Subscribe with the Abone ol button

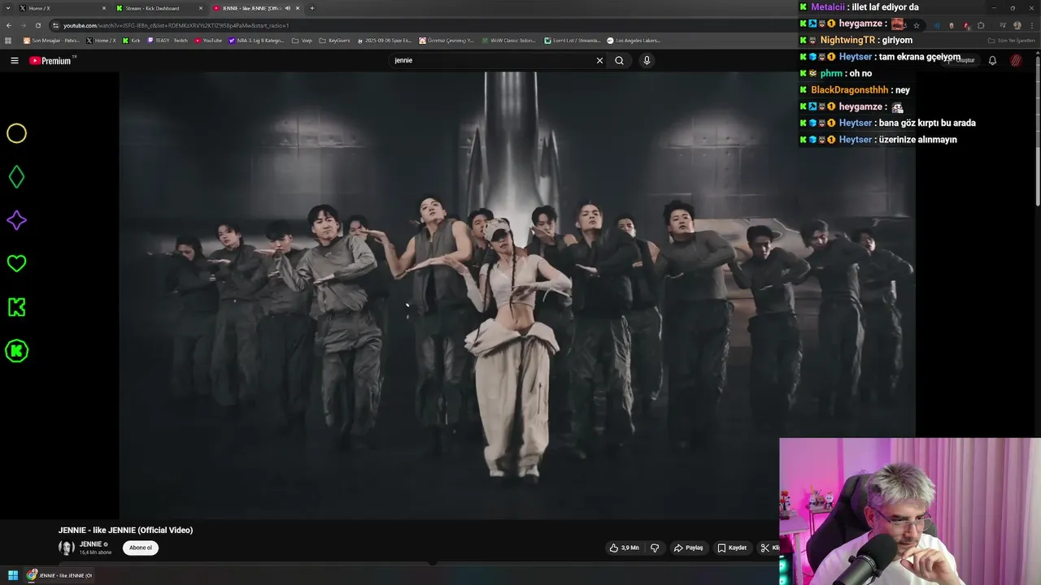click(x=141, y=548)
